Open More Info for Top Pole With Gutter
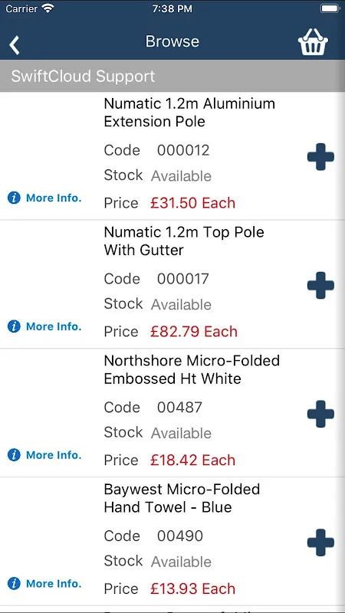Image resolution: width=345 pixels, height=613 pixels. (54, 326)
